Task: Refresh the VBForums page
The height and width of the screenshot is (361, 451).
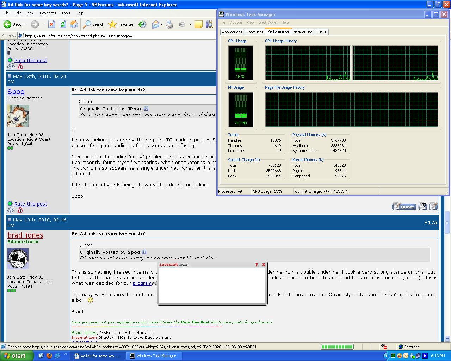Action: click(63, 24)
